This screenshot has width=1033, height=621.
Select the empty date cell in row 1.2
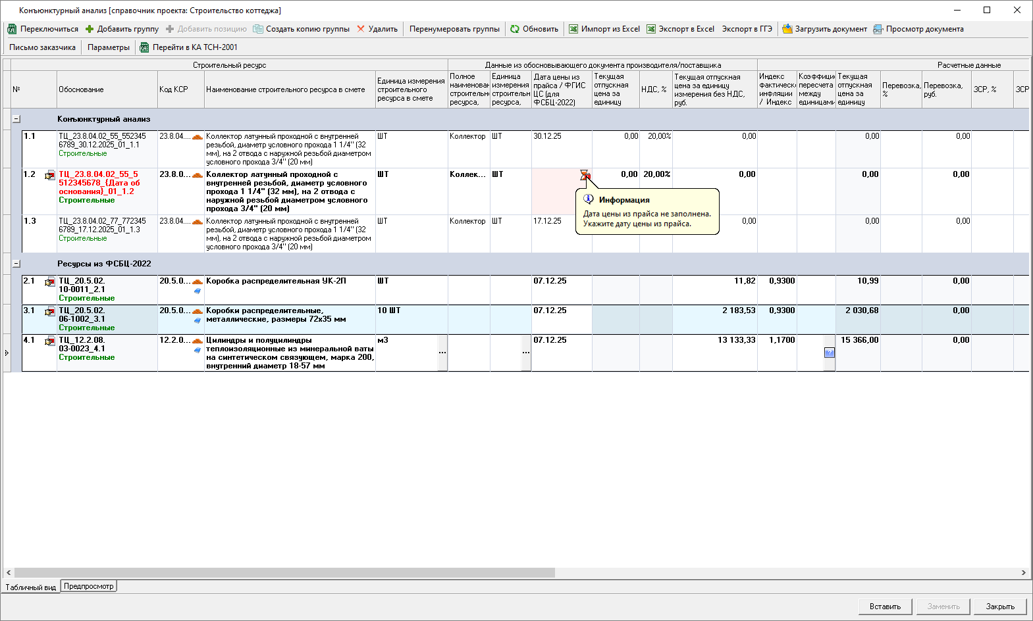(553, 191)
